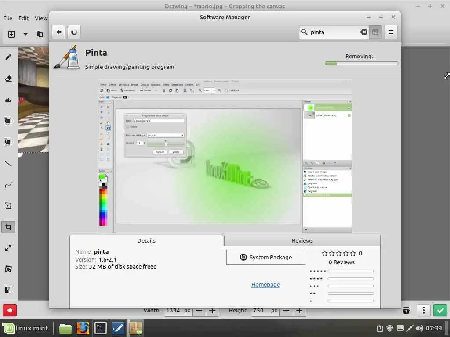Increase the crop Height with plus
This screenshot has width=450, height=337.
[x=299, y=311]
